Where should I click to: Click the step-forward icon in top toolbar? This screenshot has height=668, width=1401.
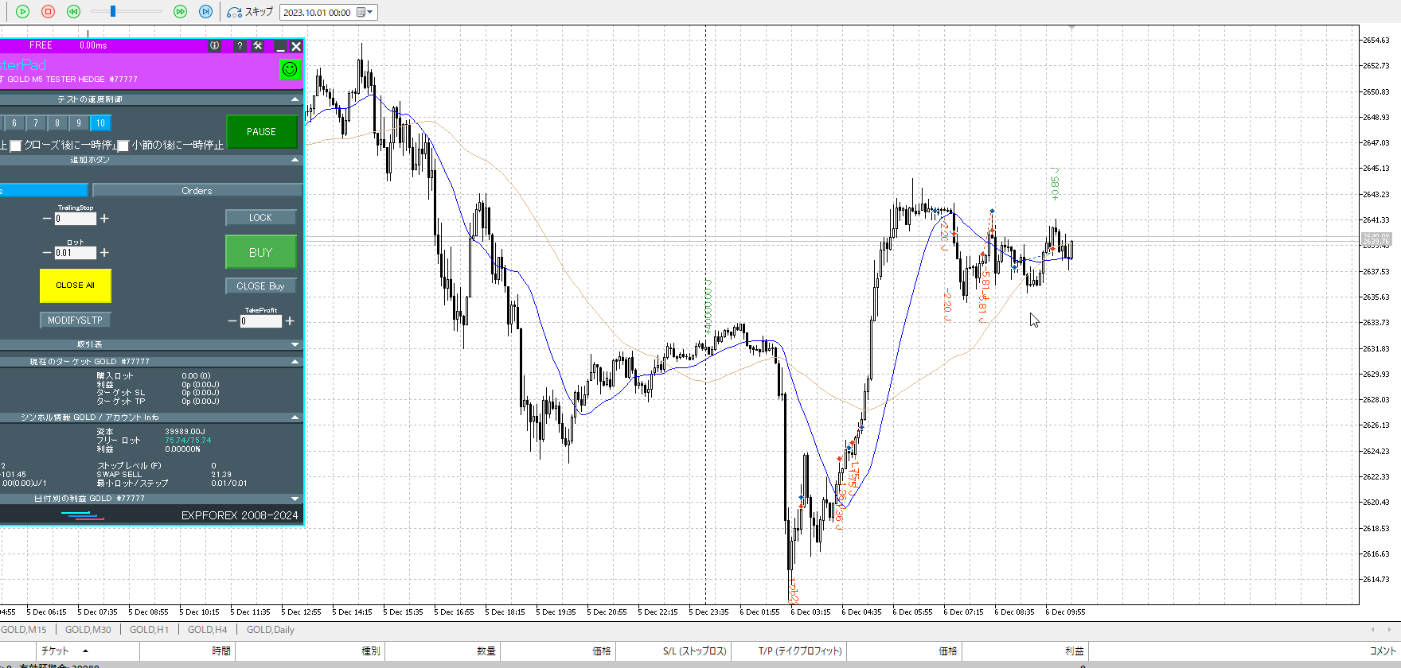point(205,12)
